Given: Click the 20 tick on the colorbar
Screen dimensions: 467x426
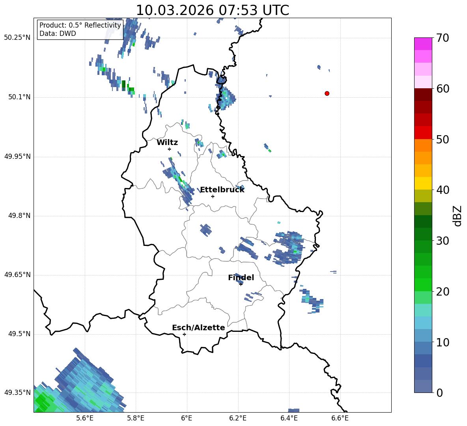Looking at the screenshot, I should (x=443, y=292).
